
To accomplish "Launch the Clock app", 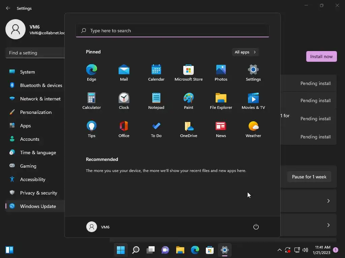I will (124, 101).
